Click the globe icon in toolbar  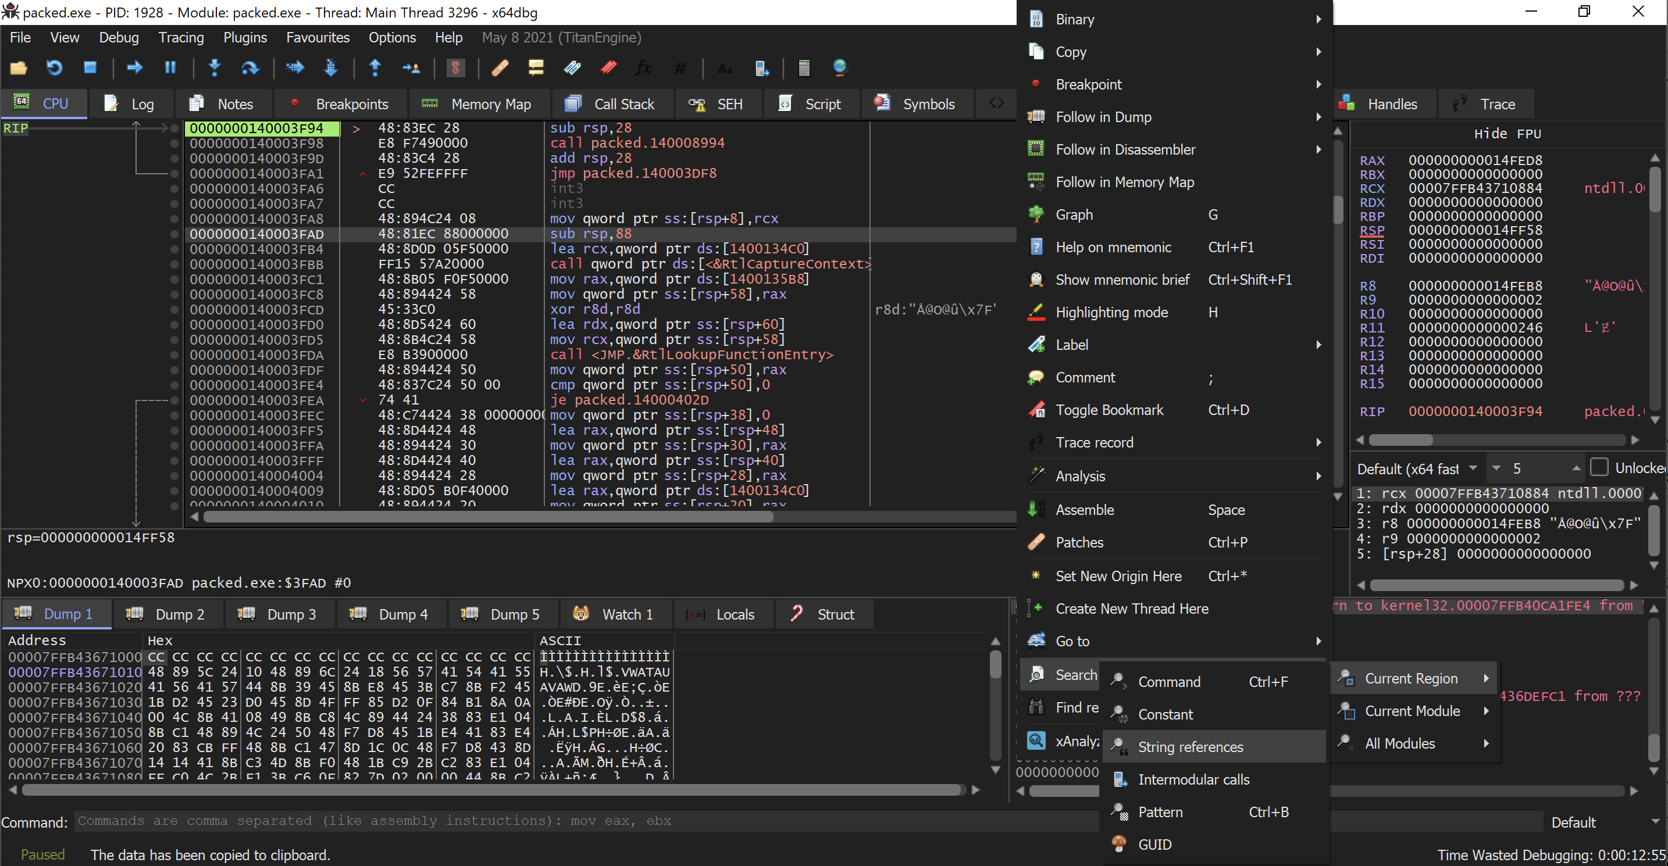(839, 68)
